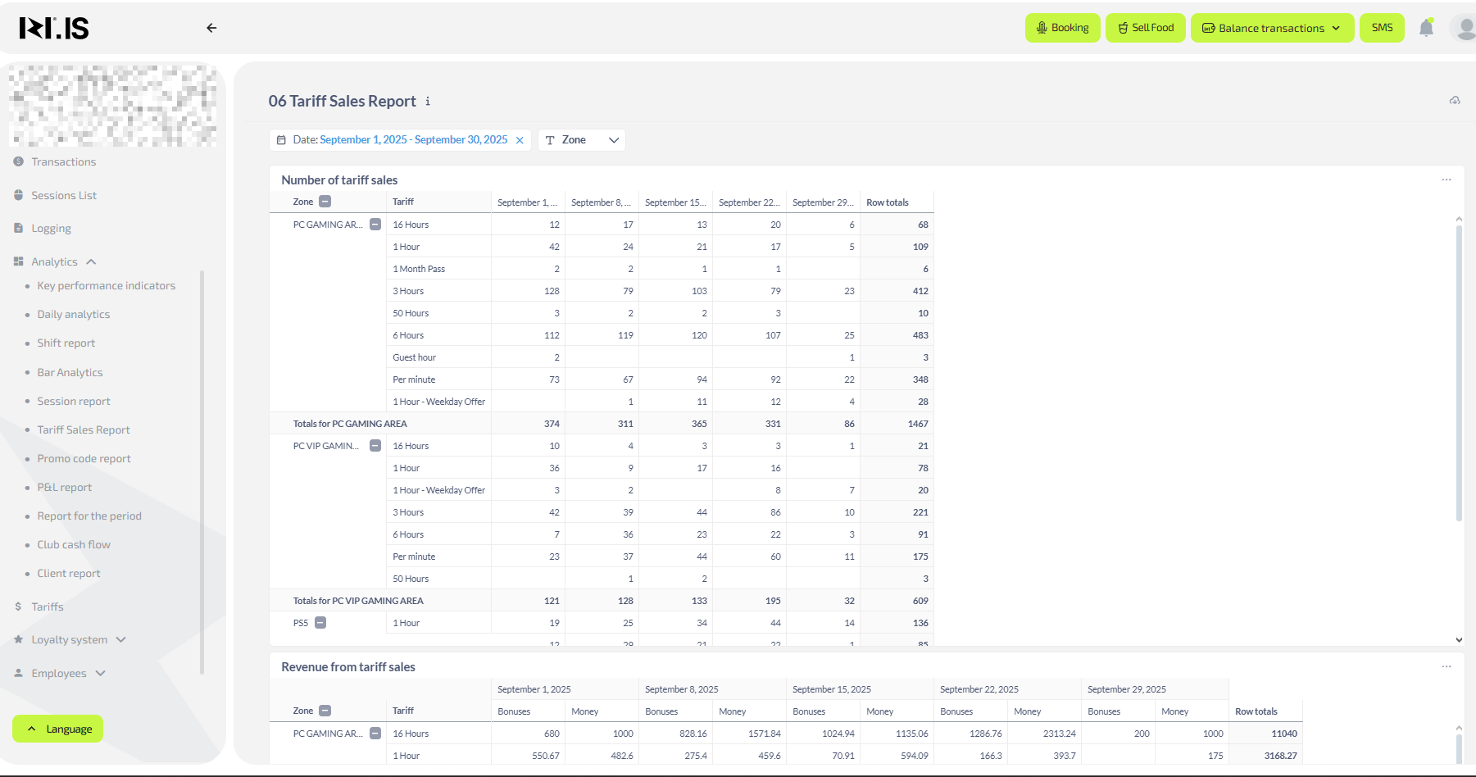
Task: Click the Booking button
Action: [1062, 28]
